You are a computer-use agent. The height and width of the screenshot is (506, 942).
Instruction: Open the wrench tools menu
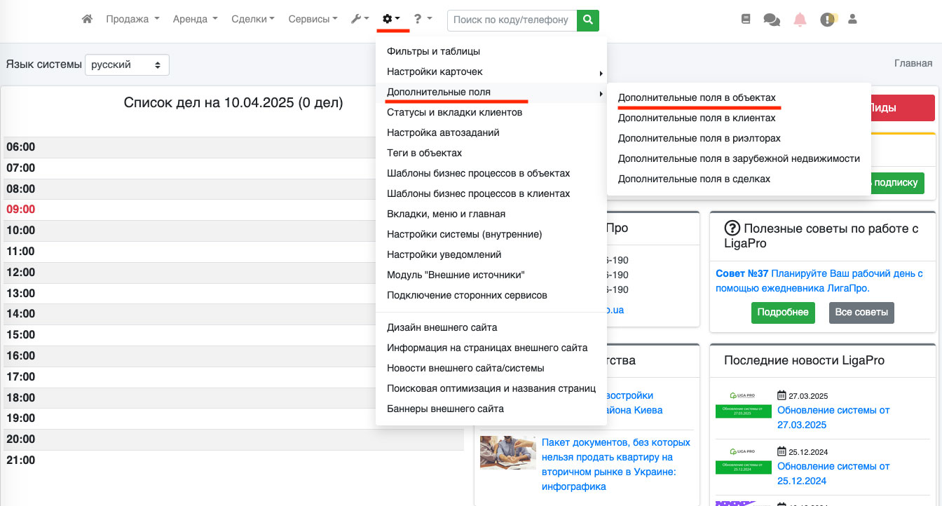360,20
